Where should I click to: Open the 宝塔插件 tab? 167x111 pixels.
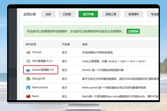coord(134,14)
